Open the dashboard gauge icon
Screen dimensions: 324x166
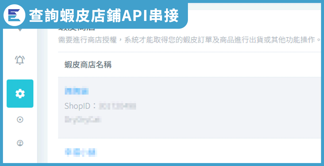click(x=20, y=143)
